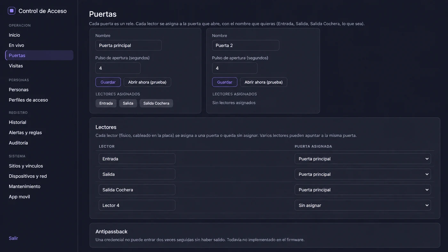448x252 pixels.
Task: Click the Antipassback heading
Action: point(111,232)
